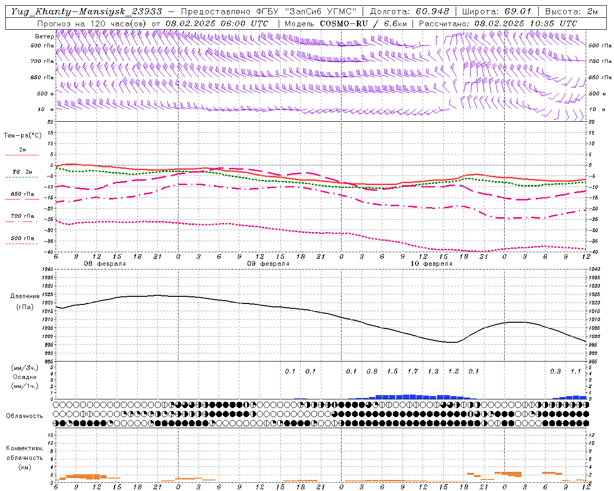
Task: Click the date label 09 февраля
Action: [x=268, y=264]
